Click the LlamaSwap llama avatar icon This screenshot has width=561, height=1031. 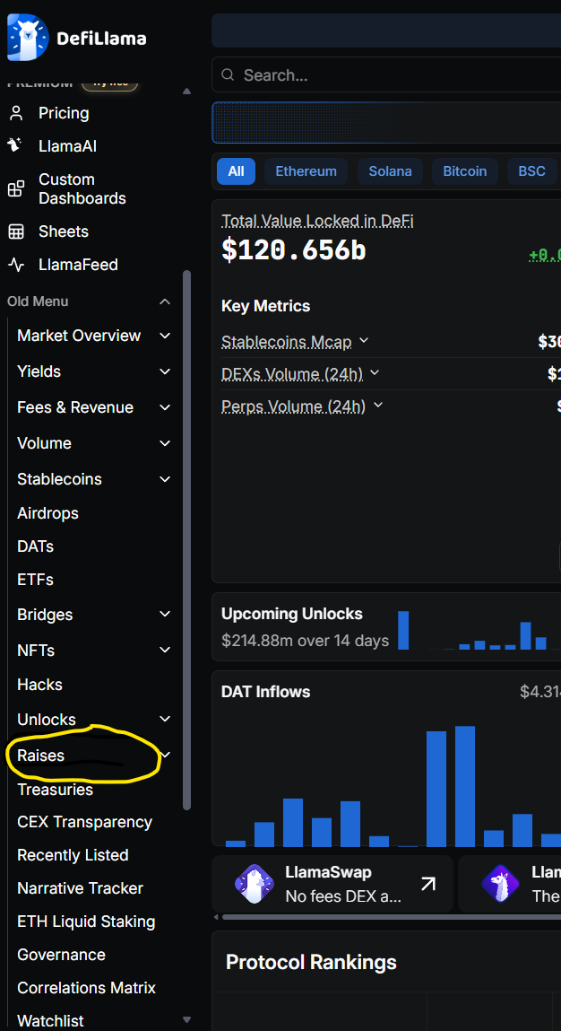tap(255, 884)
